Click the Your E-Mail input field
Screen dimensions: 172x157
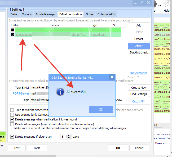(x=39, y=88)
